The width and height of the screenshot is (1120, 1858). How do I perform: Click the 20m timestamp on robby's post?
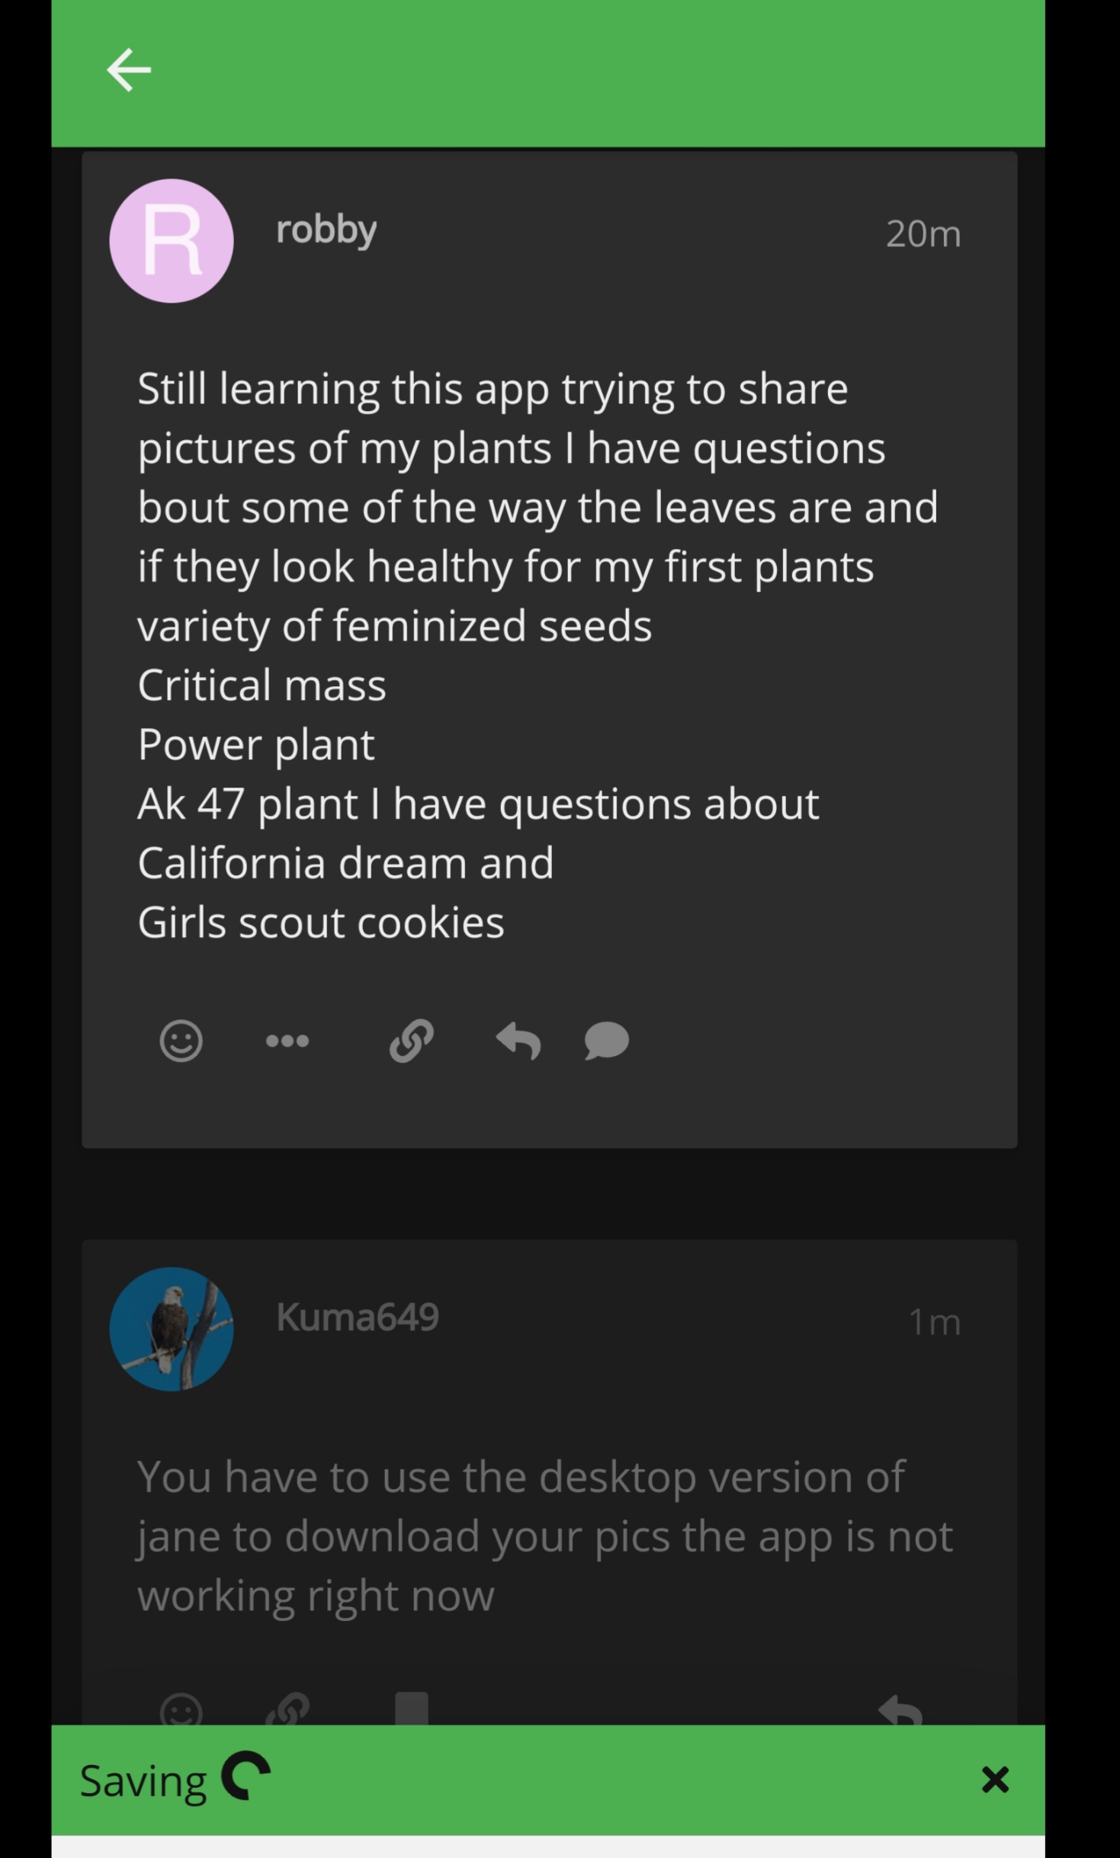[923, 233]
